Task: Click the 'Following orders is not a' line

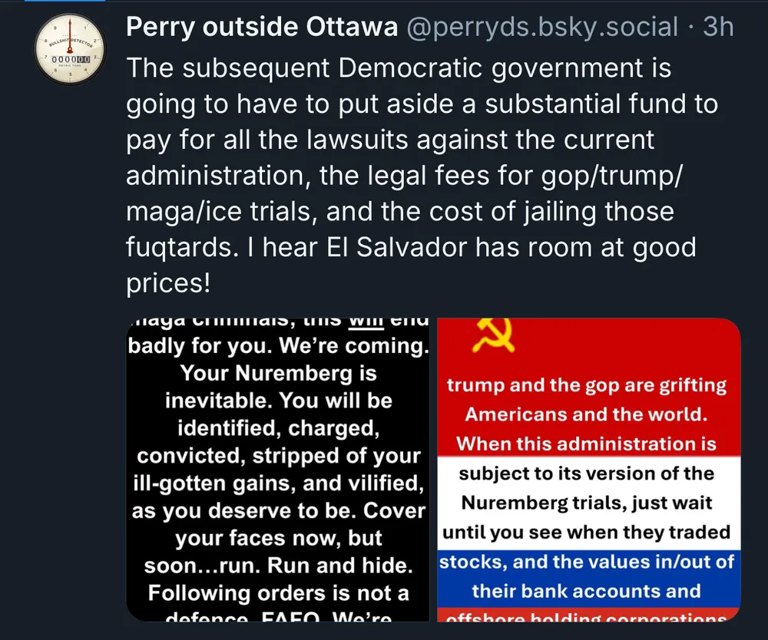Action: point(278,593)
